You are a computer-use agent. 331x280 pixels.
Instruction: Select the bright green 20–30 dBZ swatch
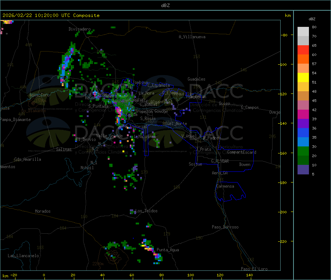(x=303, y=151)
